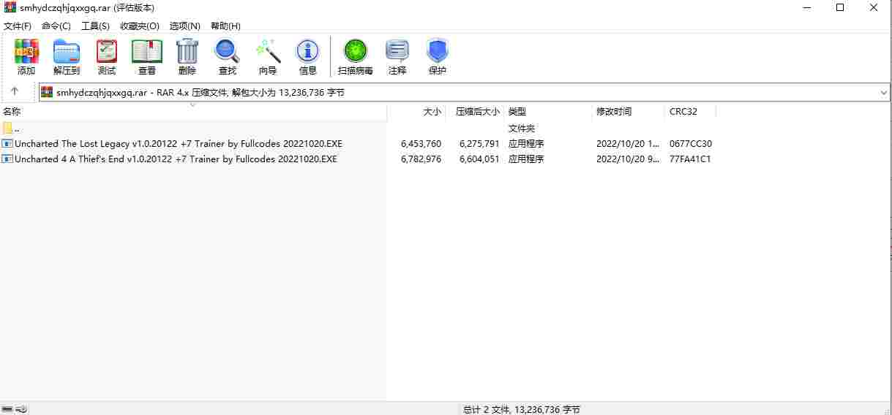The width and height of the screenshot is (892, 415).
Task: Open the 选项(N) menu
Action: 185,26
